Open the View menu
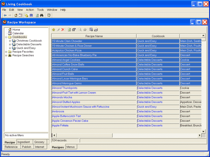210x157 pixels. [20, 10]
